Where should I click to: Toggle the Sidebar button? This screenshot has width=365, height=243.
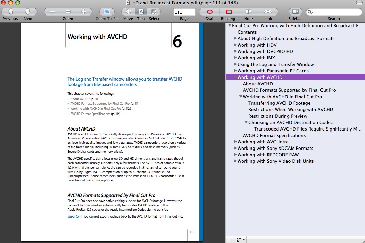(x=295, y=12)
